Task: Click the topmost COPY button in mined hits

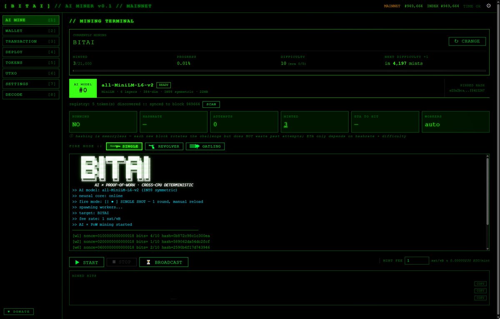Action: 480,284
